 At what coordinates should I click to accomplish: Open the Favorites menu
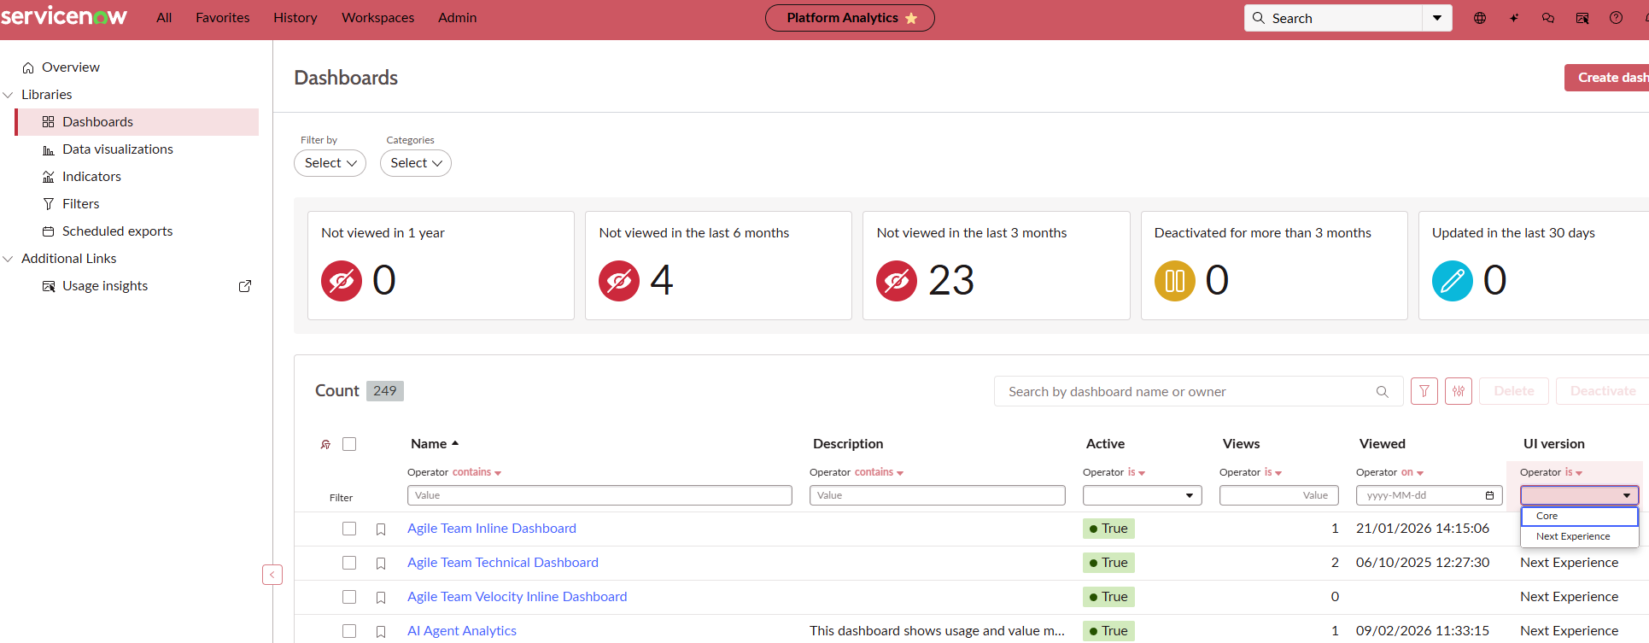pos(223,18)
